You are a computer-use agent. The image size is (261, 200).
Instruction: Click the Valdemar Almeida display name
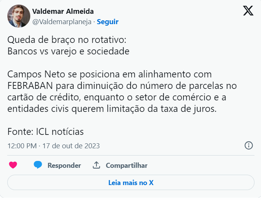coord(63,11)
